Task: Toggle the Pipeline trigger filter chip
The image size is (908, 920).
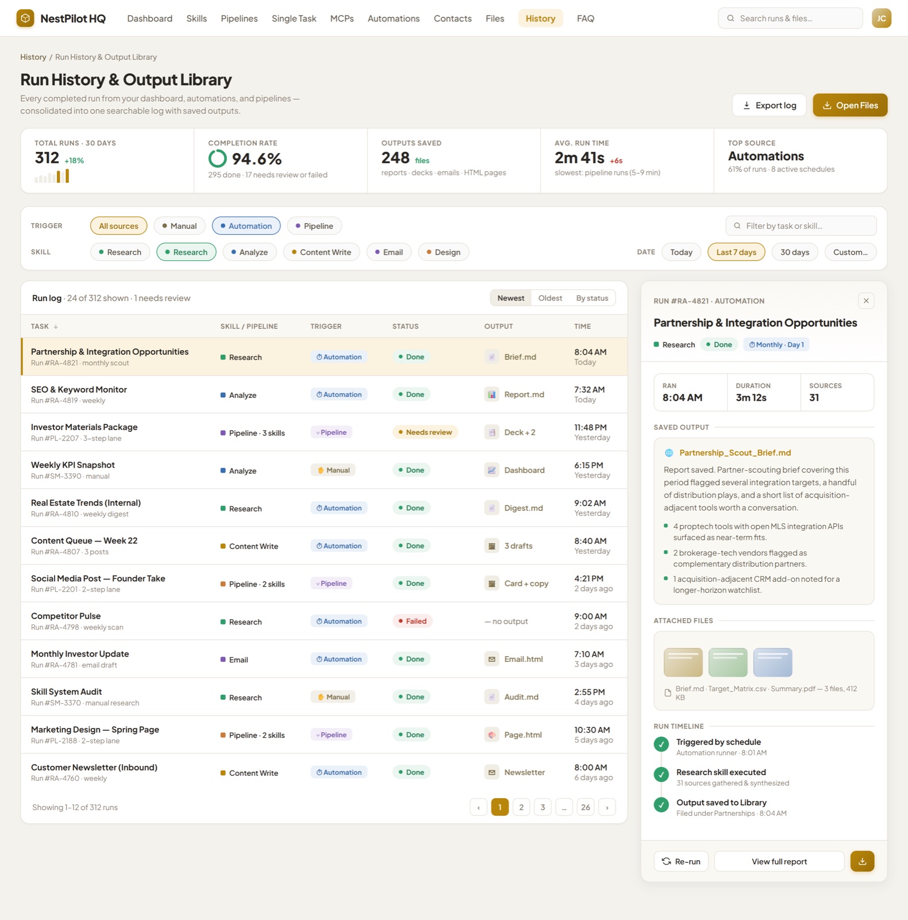Action: tap(314, 226)
